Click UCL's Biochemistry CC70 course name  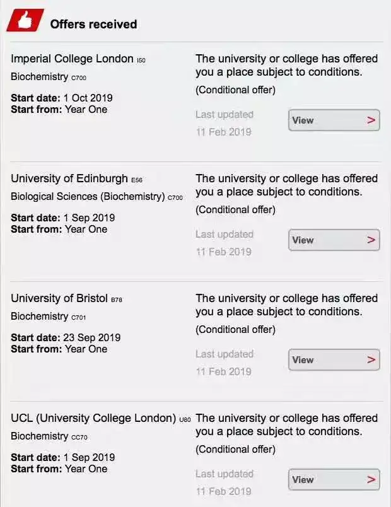pos(39,436)
